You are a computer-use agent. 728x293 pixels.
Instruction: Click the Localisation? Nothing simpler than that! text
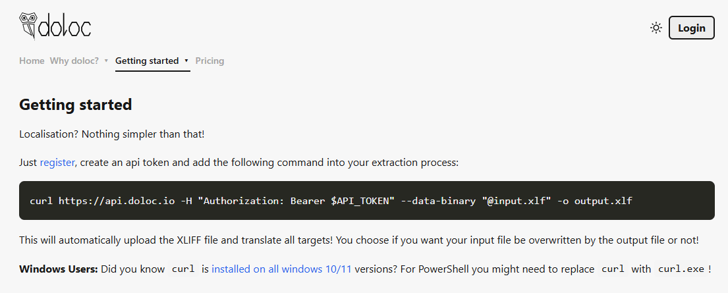[112, 134]
